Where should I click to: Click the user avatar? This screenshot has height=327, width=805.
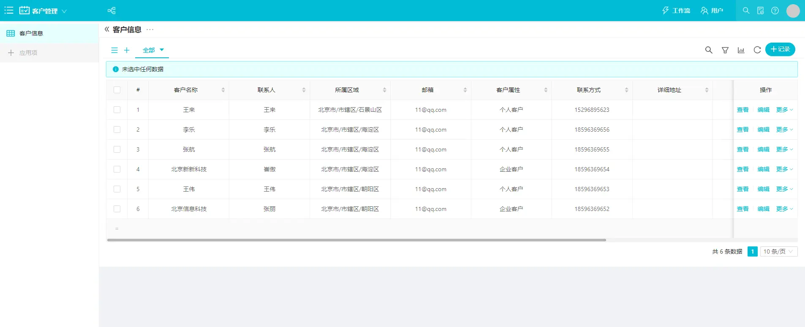pyautogui.click(x=793, y=11)
